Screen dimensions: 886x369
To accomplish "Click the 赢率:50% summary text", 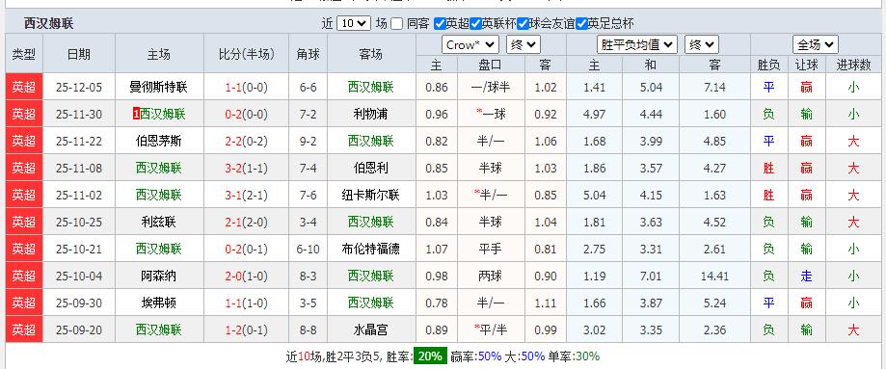I will [x=476, y=356].
